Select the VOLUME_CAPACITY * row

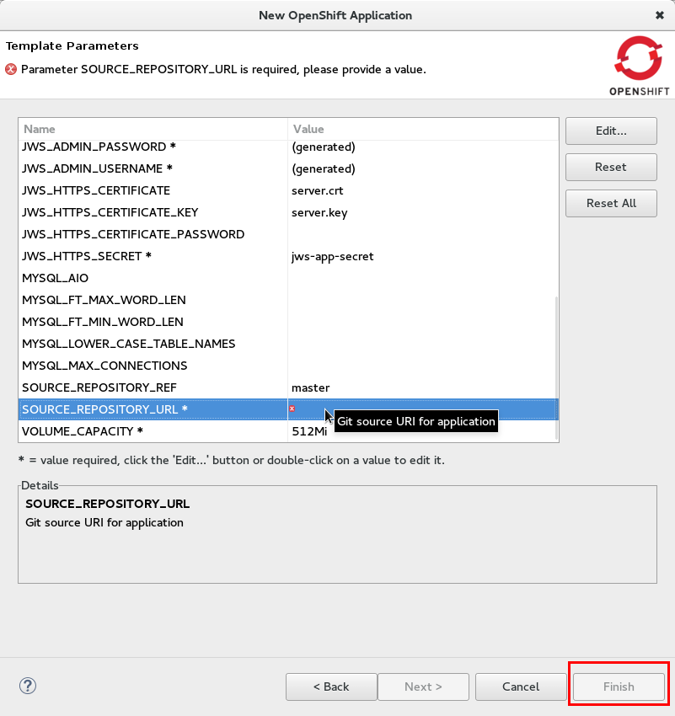click(288, 431)
